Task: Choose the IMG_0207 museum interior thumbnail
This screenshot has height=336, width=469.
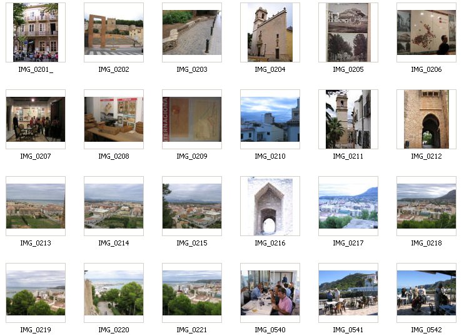Action: tap(36, 119)
